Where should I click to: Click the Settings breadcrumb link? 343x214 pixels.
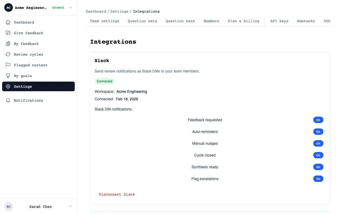click(119, 12)
